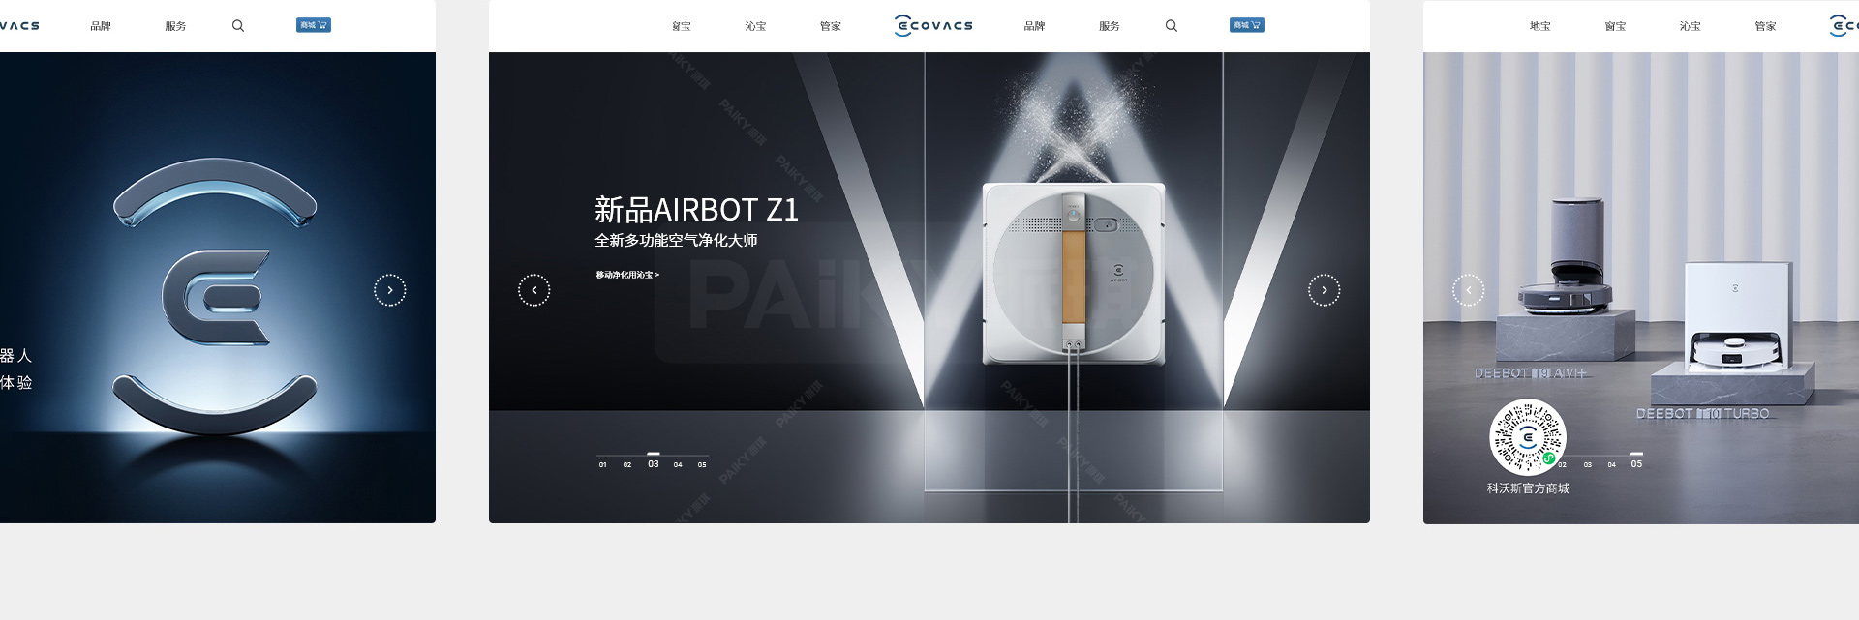Select 沁宝 menu in center panel
The width and height of the screenshot is (1859, 620).
[x=755, y=26]
